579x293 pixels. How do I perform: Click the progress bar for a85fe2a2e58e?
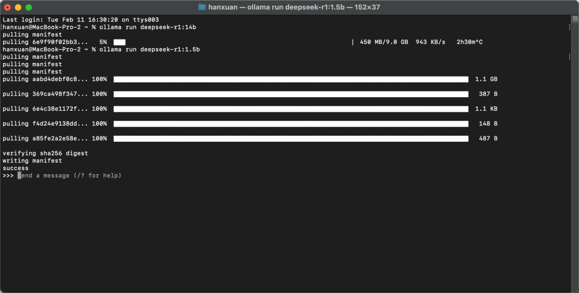291,138
